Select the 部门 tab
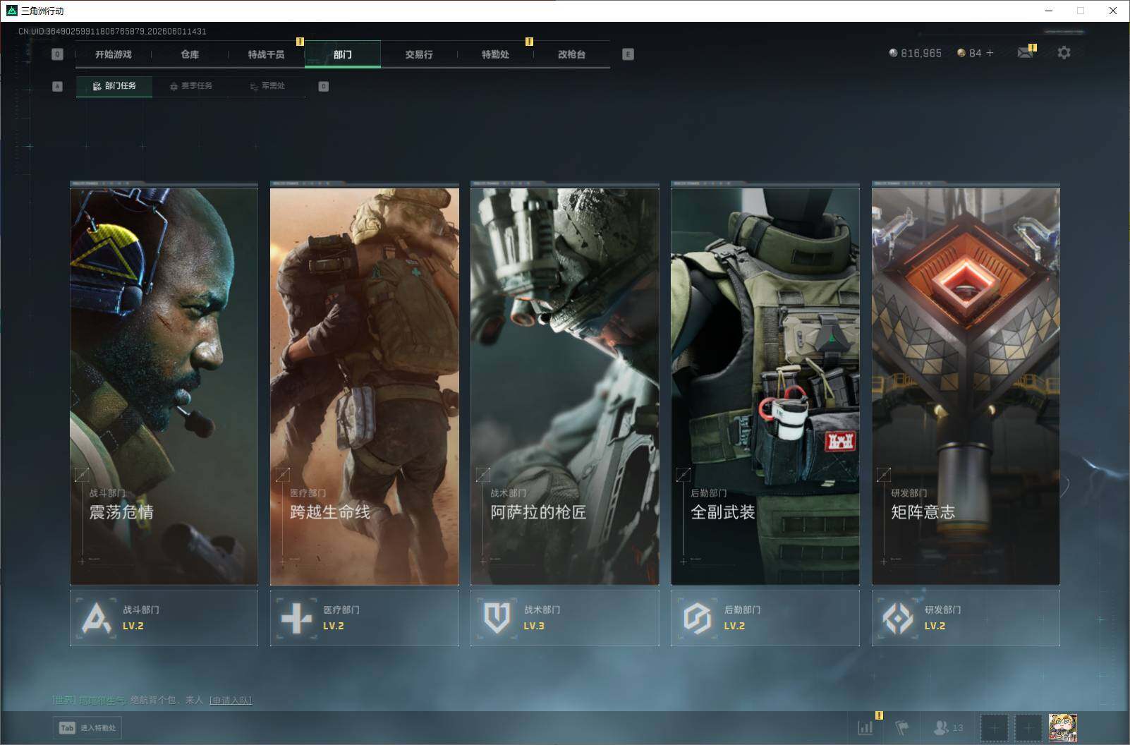The width and height of the screenshot is (1130, 745). 342,54
